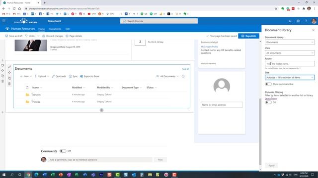Click the file type column icon
This screenshot has height=178, width=318.
click(27, 88)
